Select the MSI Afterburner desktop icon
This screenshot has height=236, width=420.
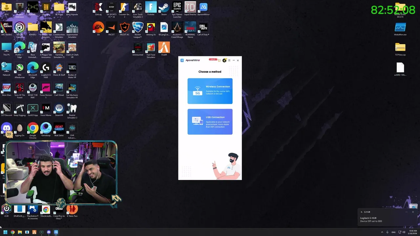tap(20, 70)
